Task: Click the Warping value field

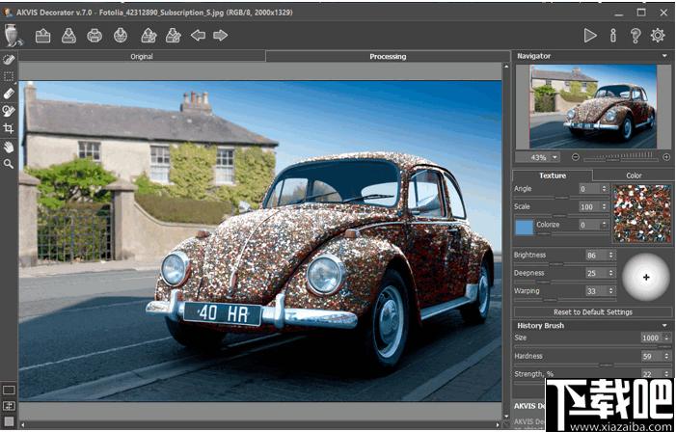Action: [x=596, y=291]
